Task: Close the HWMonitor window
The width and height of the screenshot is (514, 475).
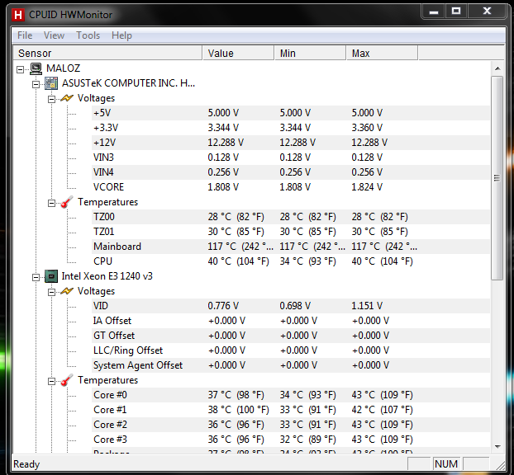Action: (487, 12)
